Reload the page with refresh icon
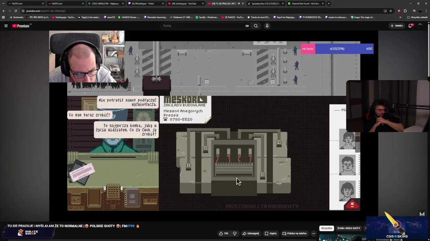430x241 pixels. 15,11
